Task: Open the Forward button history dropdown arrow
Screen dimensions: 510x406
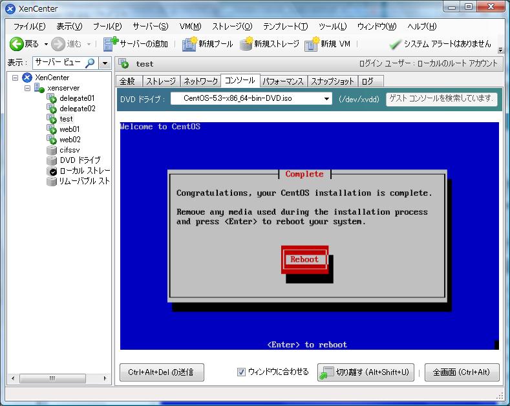Action: [x=89, y=44]
